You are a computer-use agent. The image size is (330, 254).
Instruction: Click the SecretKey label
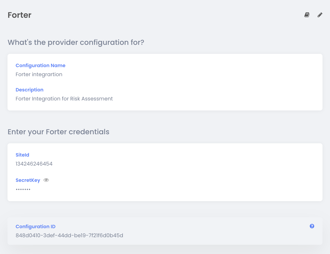[28, 180]
